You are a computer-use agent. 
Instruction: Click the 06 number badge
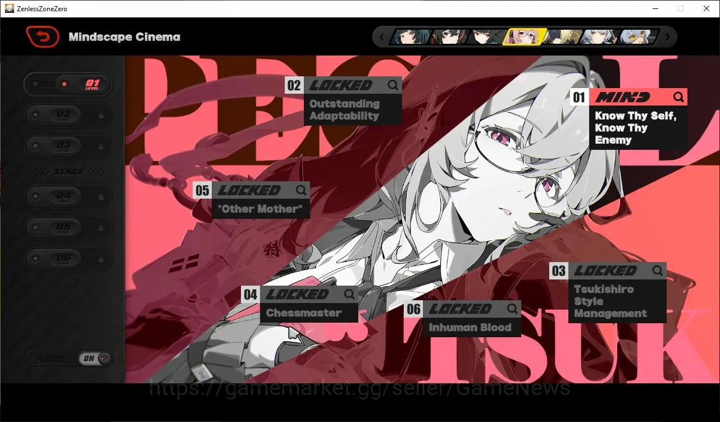[413, 309]
